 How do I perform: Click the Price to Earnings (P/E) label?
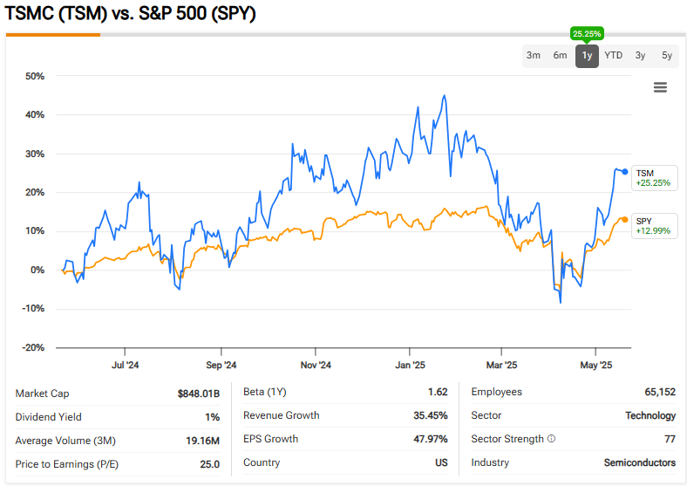click(x=66, y=464)
